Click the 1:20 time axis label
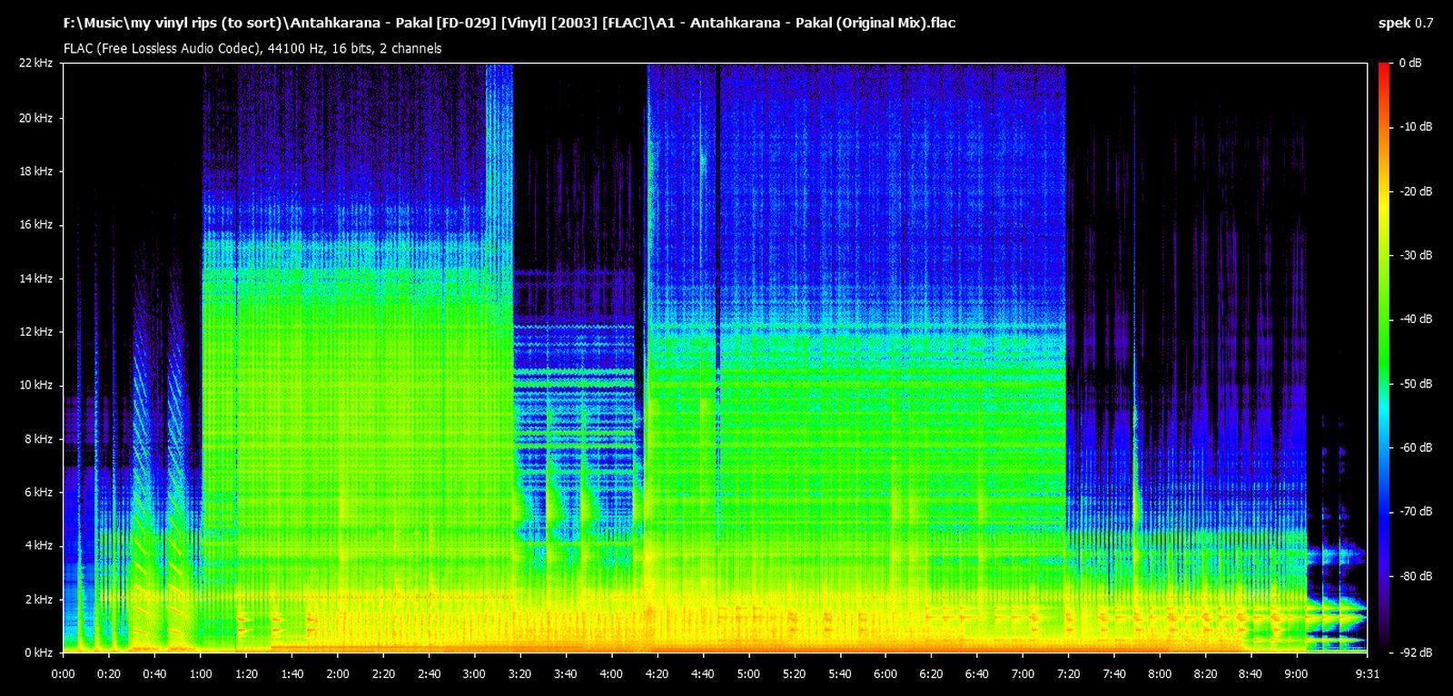Screen dimensions: 1453x696 [x=246, y=674]
